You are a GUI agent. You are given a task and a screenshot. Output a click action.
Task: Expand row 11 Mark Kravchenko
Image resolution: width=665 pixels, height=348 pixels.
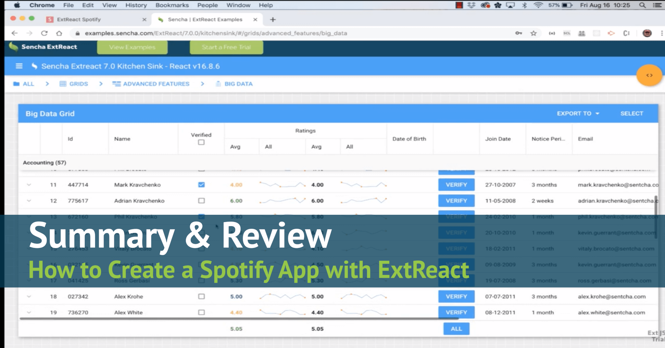pyautogui.click(x=29, y=185)
